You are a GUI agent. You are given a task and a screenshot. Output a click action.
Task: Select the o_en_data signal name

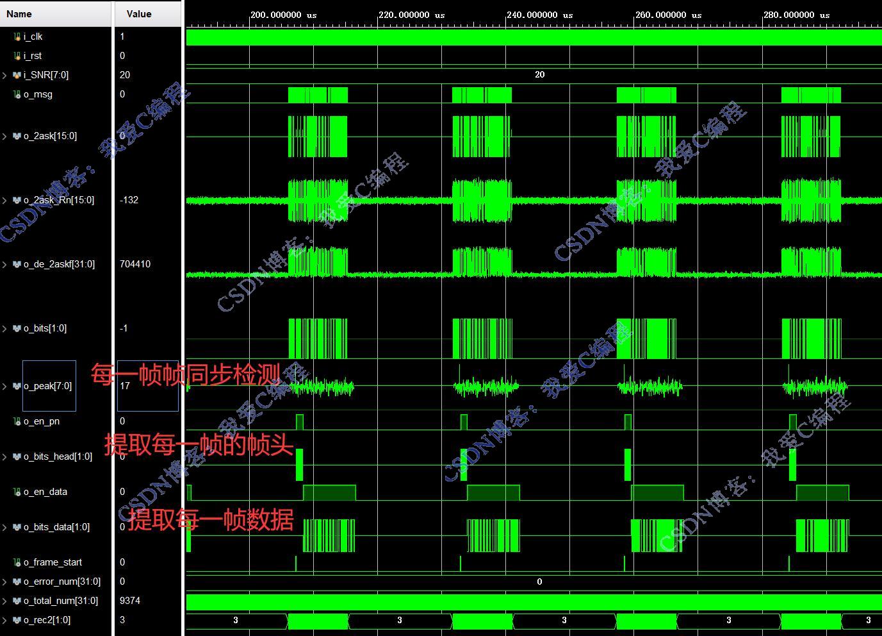(x=45, y=492)
